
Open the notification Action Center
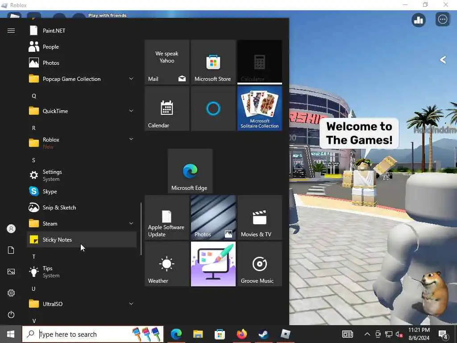(443, 335)
